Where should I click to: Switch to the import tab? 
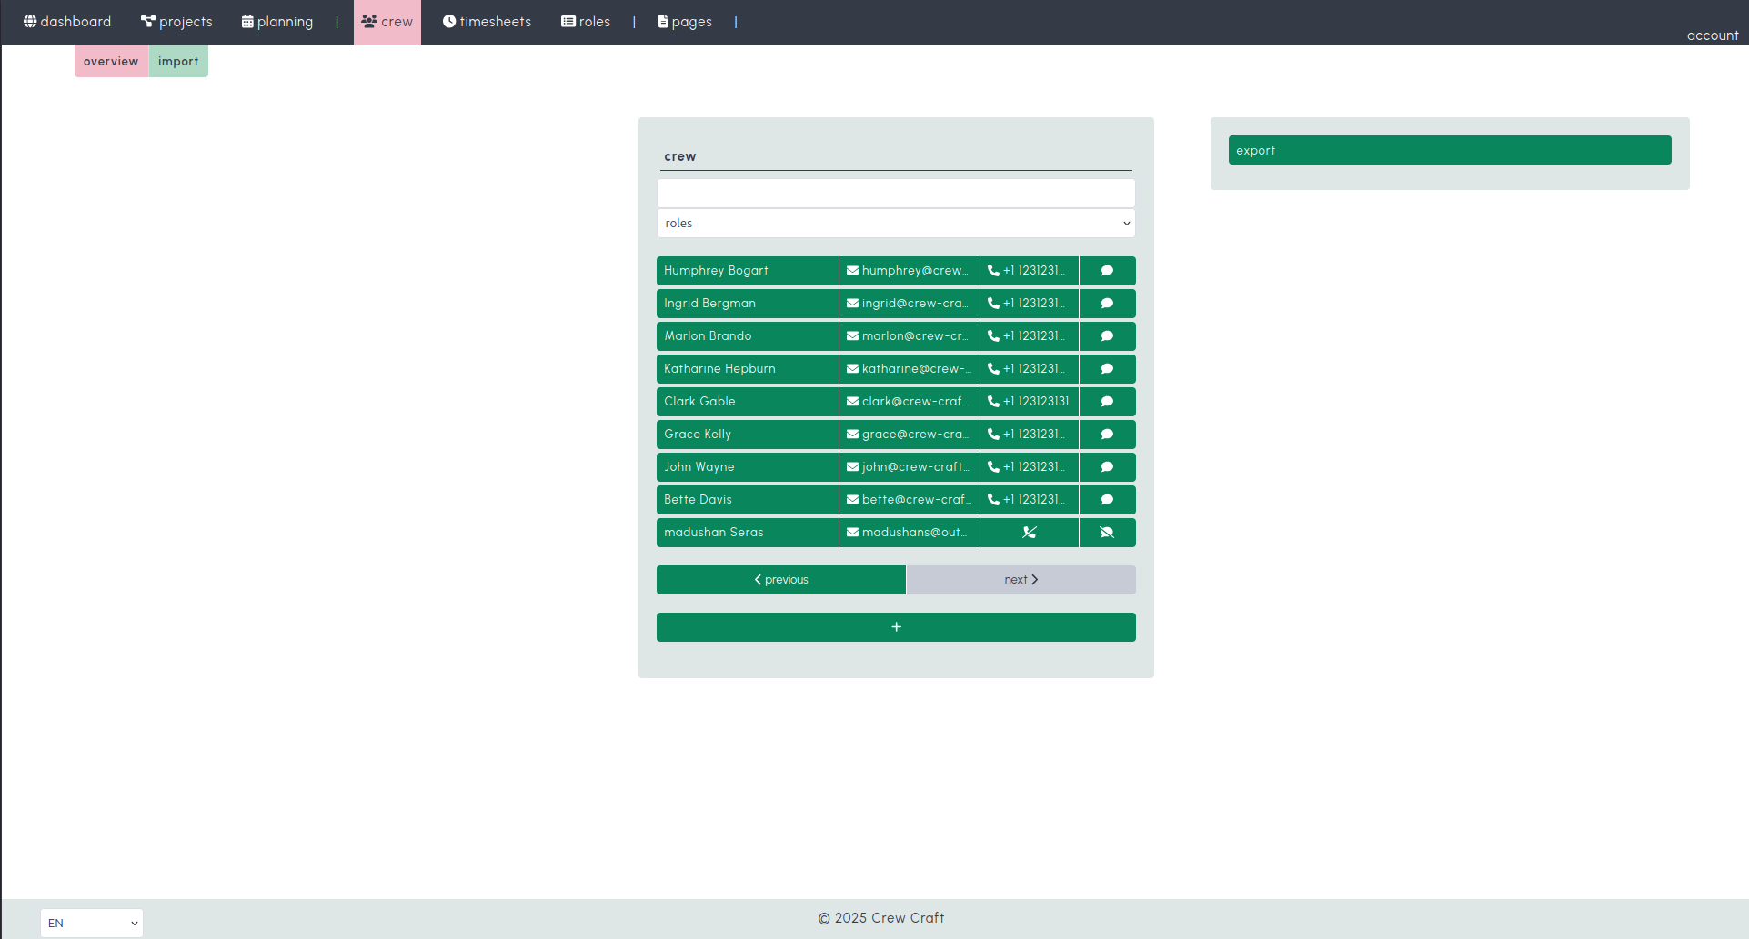(178, 61)
